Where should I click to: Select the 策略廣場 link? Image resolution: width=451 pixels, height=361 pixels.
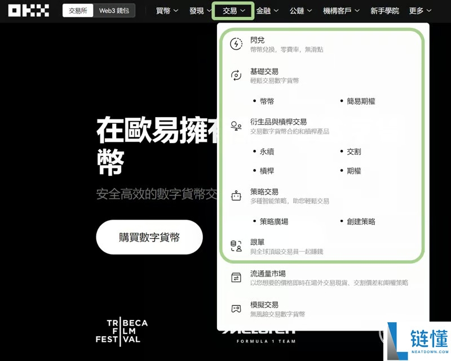[274, 221]
